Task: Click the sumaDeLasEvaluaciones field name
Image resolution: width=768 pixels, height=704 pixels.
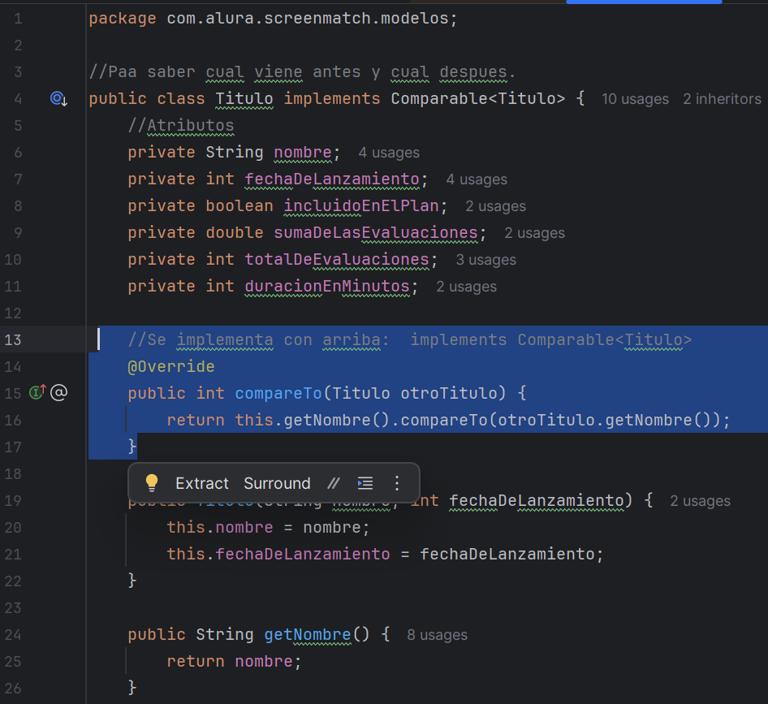Action: pyautogui.click(x=376, y=233)
